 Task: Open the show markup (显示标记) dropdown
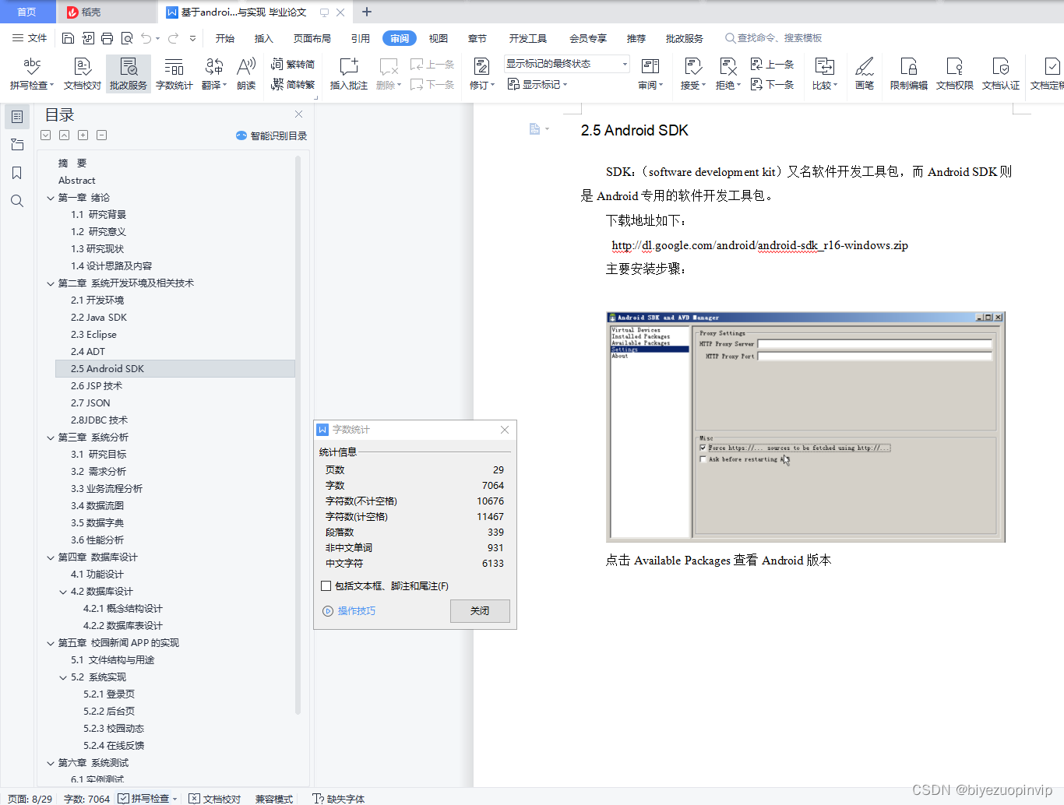pyautogui.click(x=537, y=84)
